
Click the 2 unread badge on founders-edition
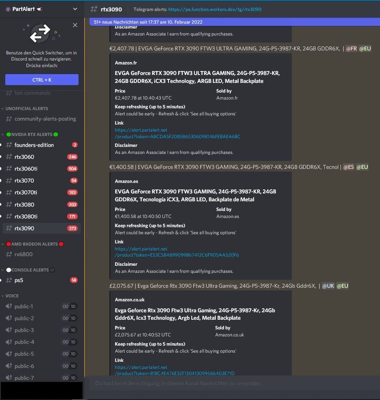click(x=75, y=145)
